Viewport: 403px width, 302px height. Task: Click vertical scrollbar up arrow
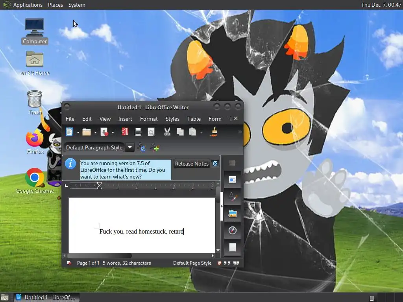[218, 184]
